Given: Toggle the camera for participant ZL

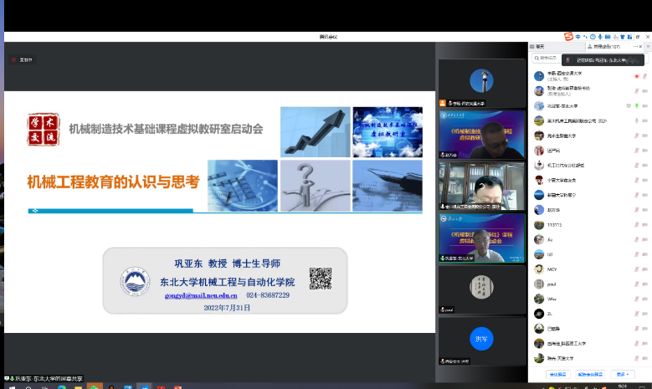Looking at the screenshot, I should [646, 313].
